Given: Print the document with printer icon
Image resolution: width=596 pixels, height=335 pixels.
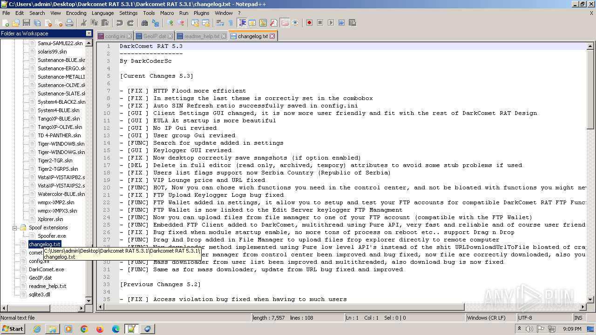Looking at the screenshot, I should pos(69,23).
